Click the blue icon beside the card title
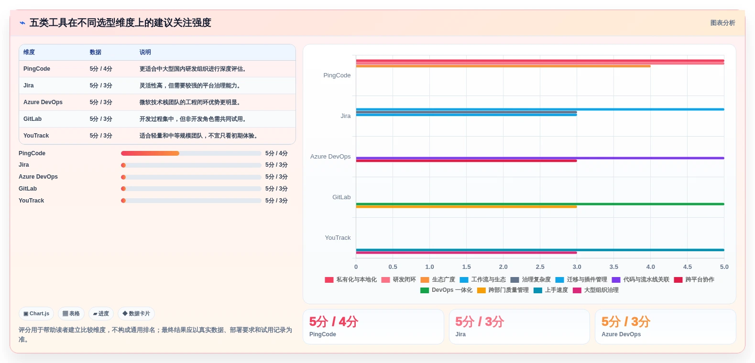Image resolution: width=755 pixels, height=363 pixels. [x=22, y=23]
